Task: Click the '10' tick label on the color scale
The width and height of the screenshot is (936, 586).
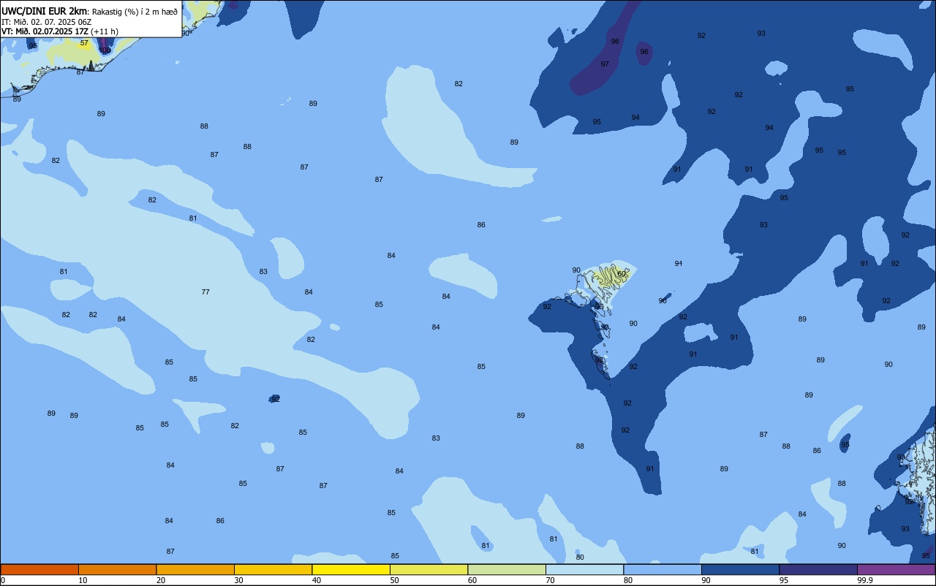Action: (x=83, y=580)
